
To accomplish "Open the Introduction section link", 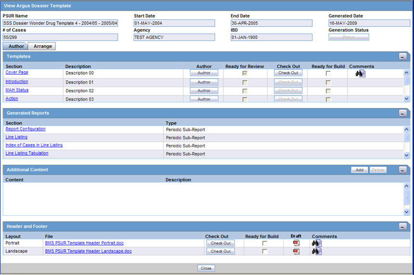I will pyautogui.click(x=17, y=81).
